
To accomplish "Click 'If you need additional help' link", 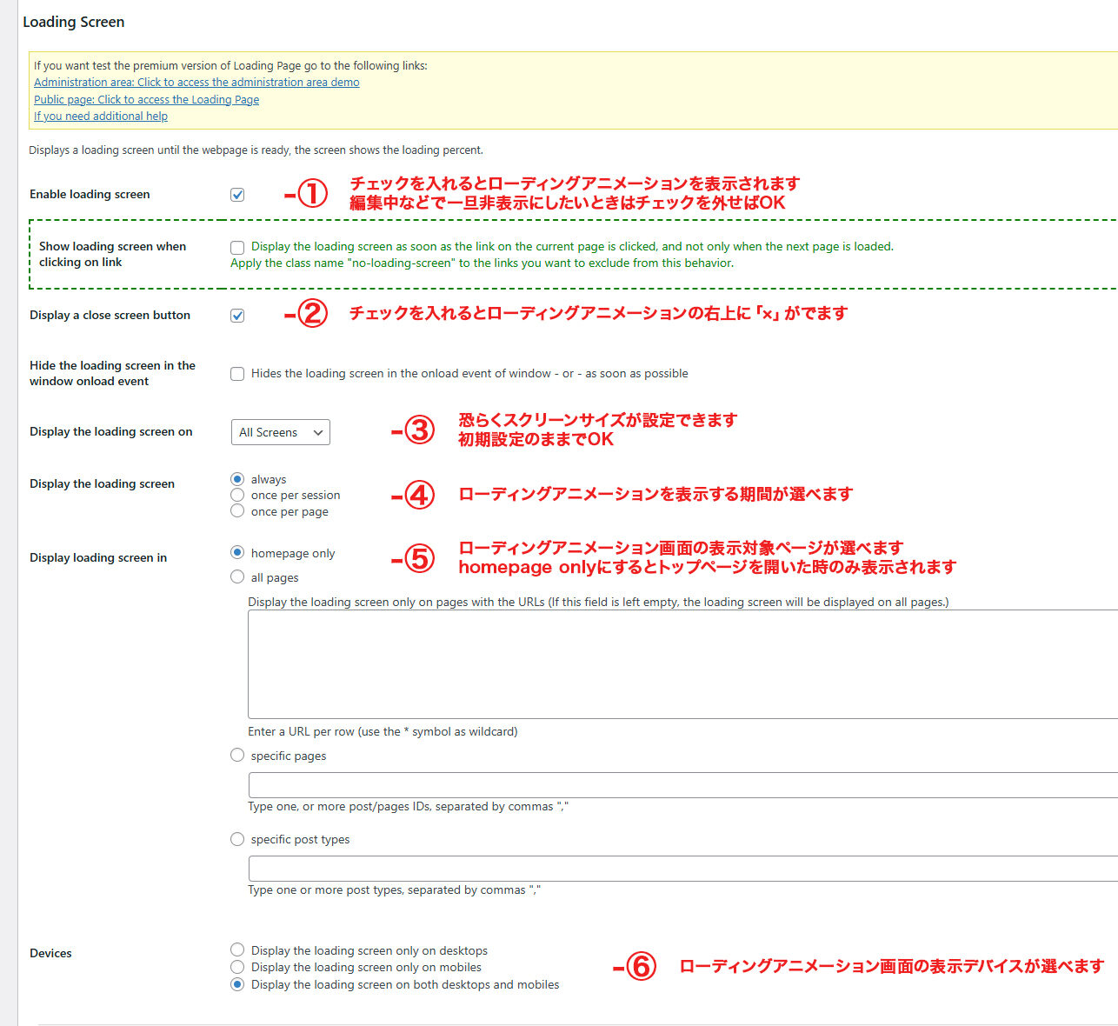I will point(101,117).
